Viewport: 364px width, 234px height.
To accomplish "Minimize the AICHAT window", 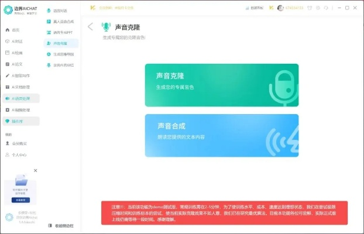I will (339, 8).
